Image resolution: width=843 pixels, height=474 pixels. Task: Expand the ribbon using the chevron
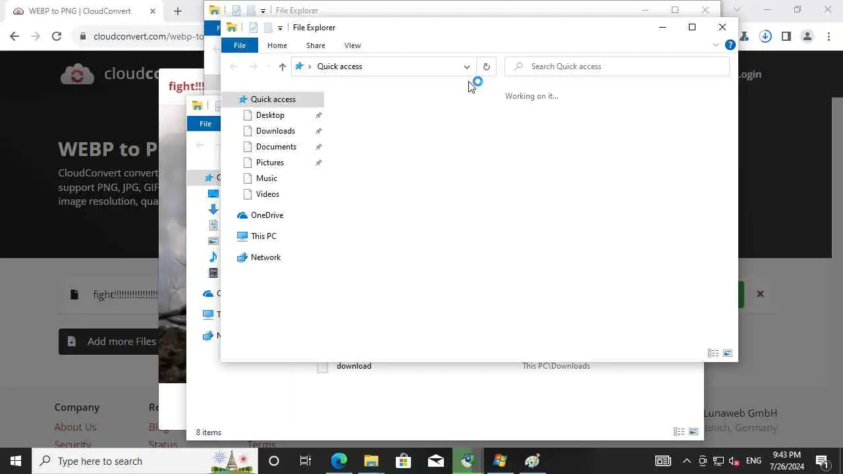click(716, 45)
